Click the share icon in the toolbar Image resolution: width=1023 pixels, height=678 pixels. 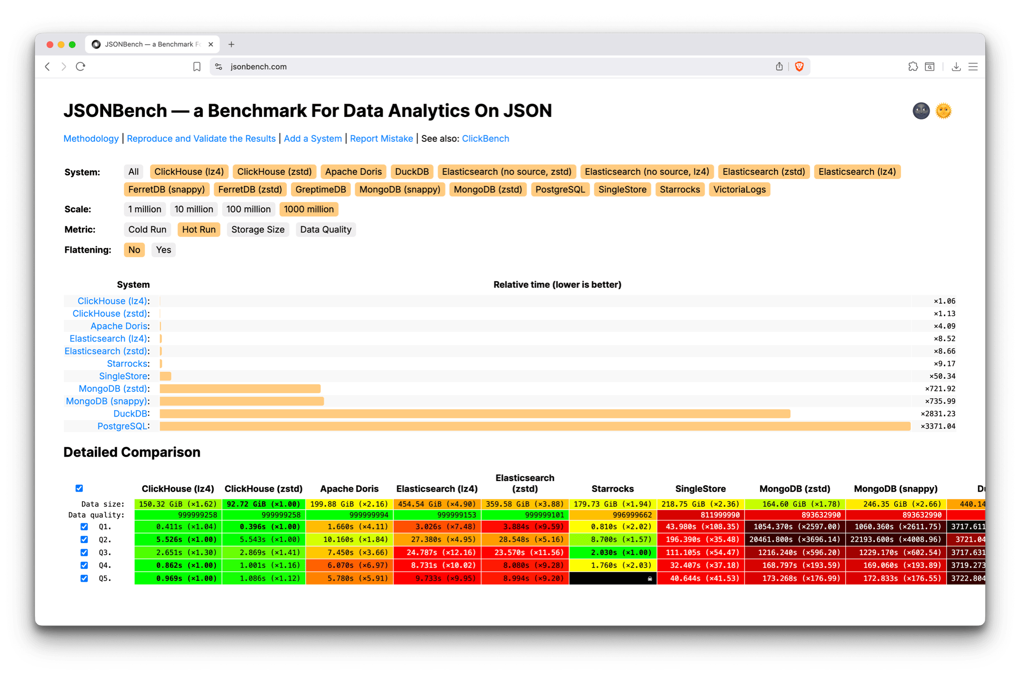(x=779, y=66)
